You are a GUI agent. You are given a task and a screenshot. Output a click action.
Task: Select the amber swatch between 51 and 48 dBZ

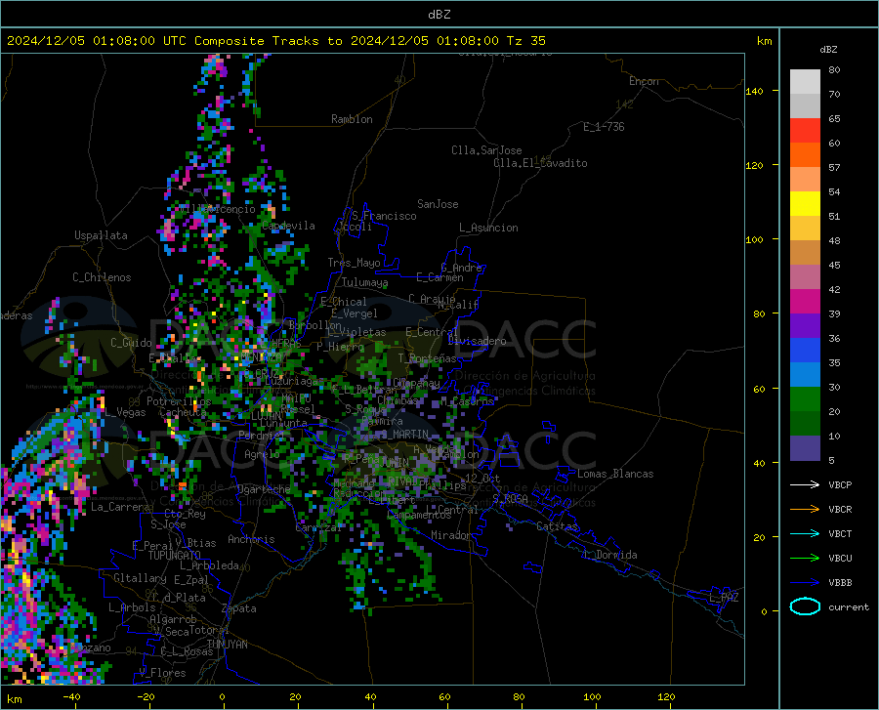click(805, 229)
